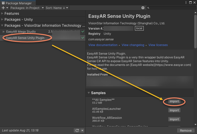Maximize the Package Manager window
Image resolution: width=197 pixels, height=134 pixels.
(x=190, y=3)
